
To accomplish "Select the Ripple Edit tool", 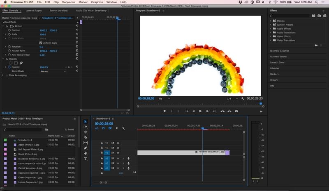I will coord(86,132).
